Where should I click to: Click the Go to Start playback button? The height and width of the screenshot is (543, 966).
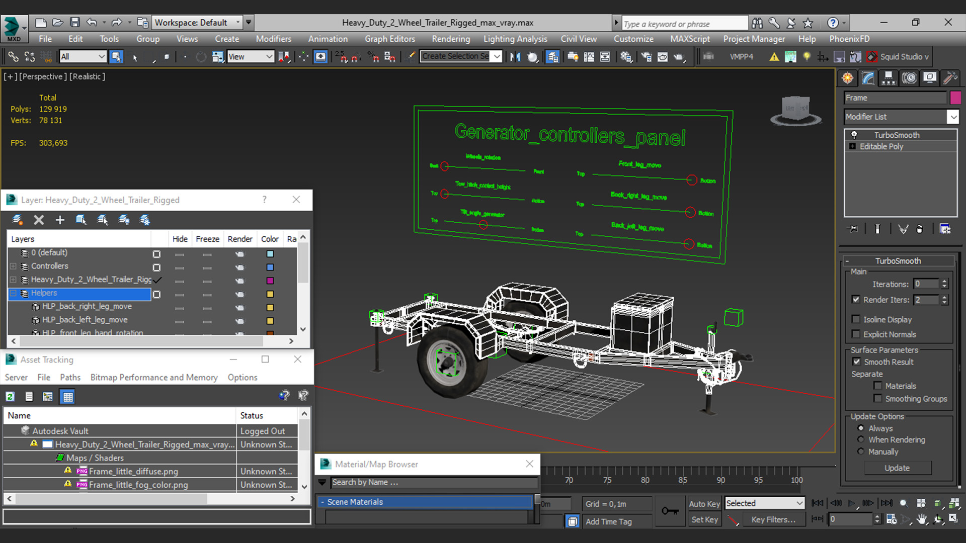(818, 503)
